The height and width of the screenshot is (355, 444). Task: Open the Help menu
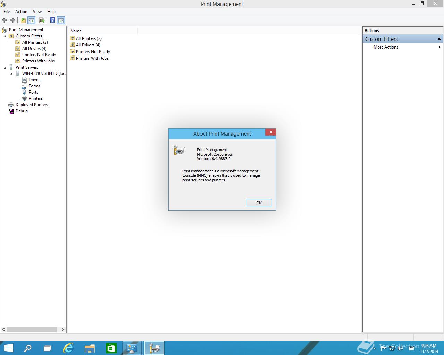point(51,11)
